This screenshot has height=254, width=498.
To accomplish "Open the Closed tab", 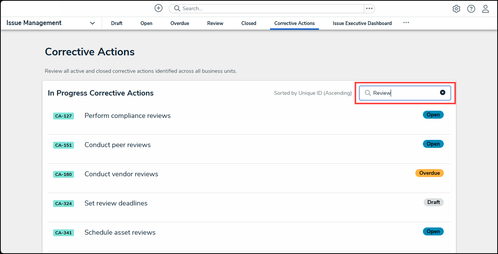I will 249,23.
